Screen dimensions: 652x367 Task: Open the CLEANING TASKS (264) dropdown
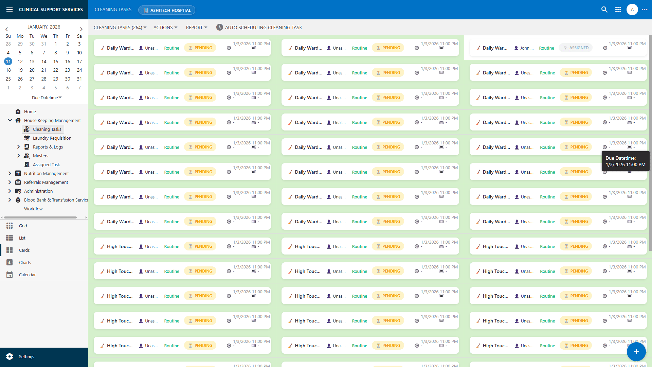[120, 28]
